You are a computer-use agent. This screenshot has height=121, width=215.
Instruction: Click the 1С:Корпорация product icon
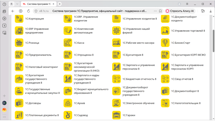pos(19,19)
